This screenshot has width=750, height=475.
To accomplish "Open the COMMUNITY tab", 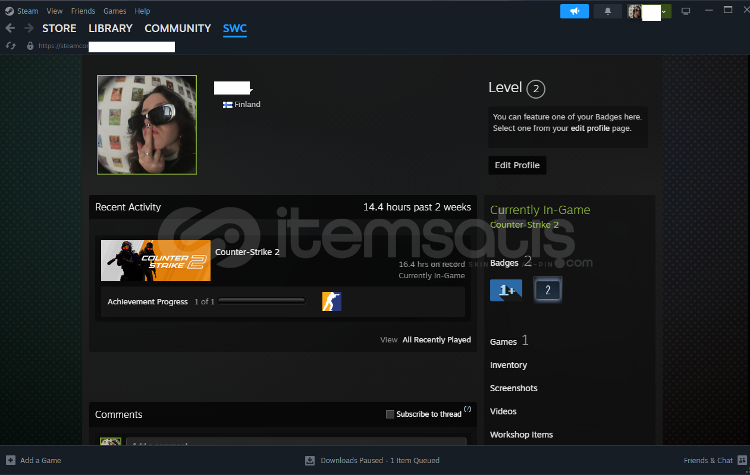I will [x=178, y=29].
